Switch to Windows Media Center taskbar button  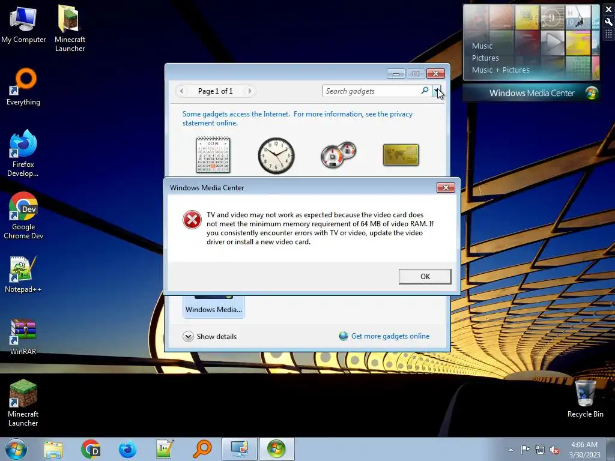(x=276, y=449)
